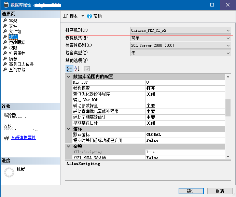Open the Help (帮助) icon
236x197 pixels.
tap(89, 16)
